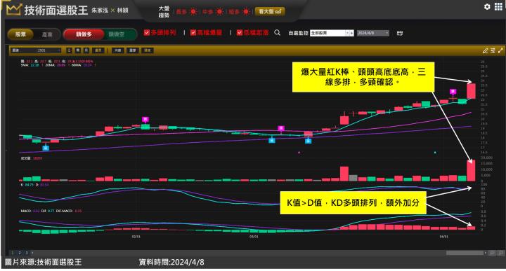The width and height of the screenshot is (506, 271).
Task: Click the 自選監控 label
Action: (298, 33)
